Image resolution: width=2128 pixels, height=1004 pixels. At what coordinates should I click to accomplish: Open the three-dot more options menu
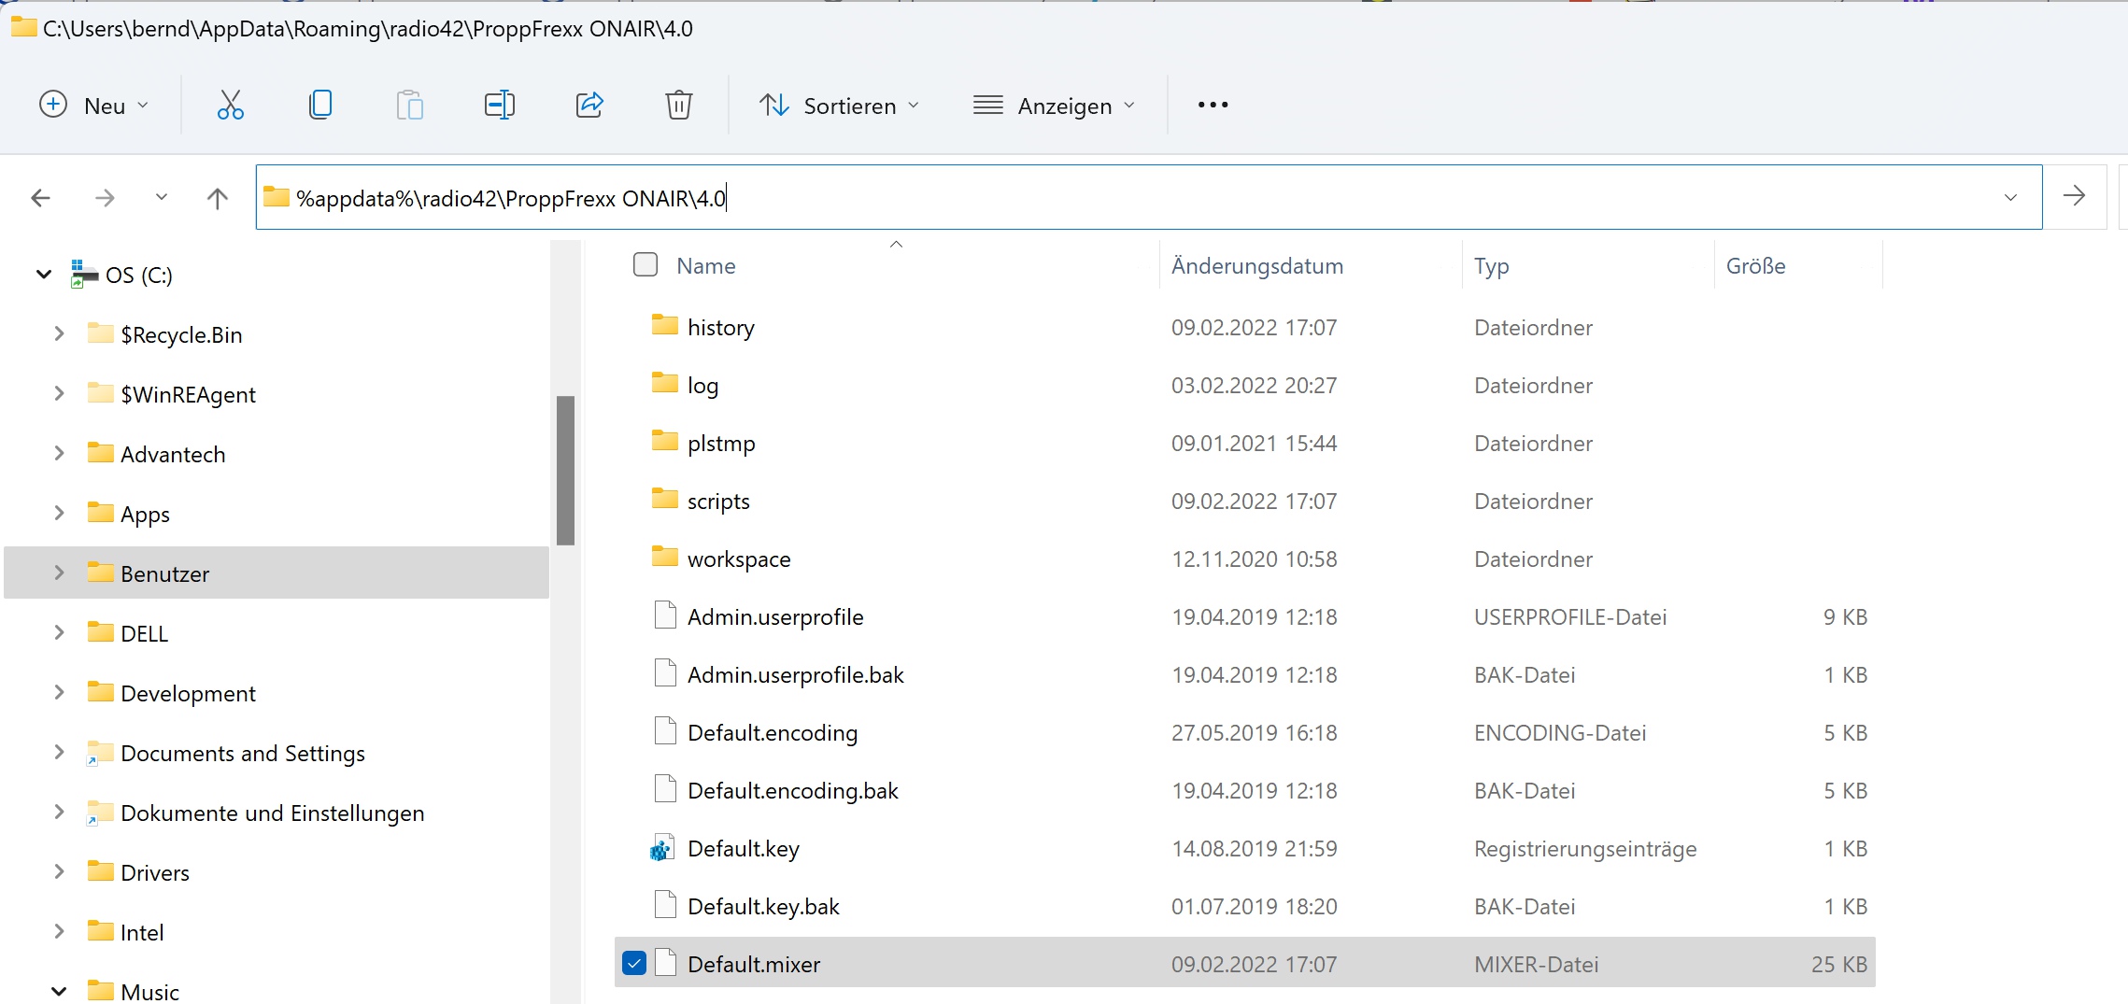click(x=1213, y=105)
